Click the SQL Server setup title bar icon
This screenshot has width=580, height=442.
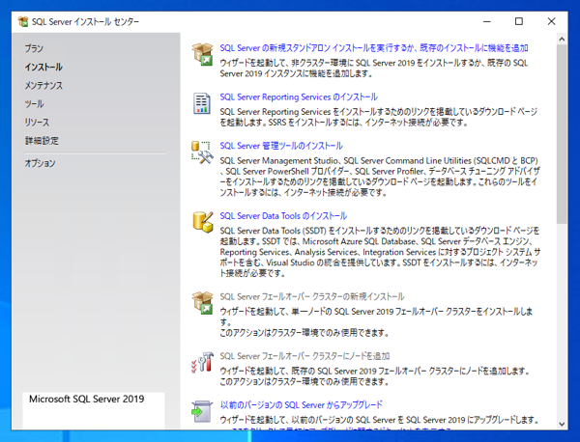23,22
